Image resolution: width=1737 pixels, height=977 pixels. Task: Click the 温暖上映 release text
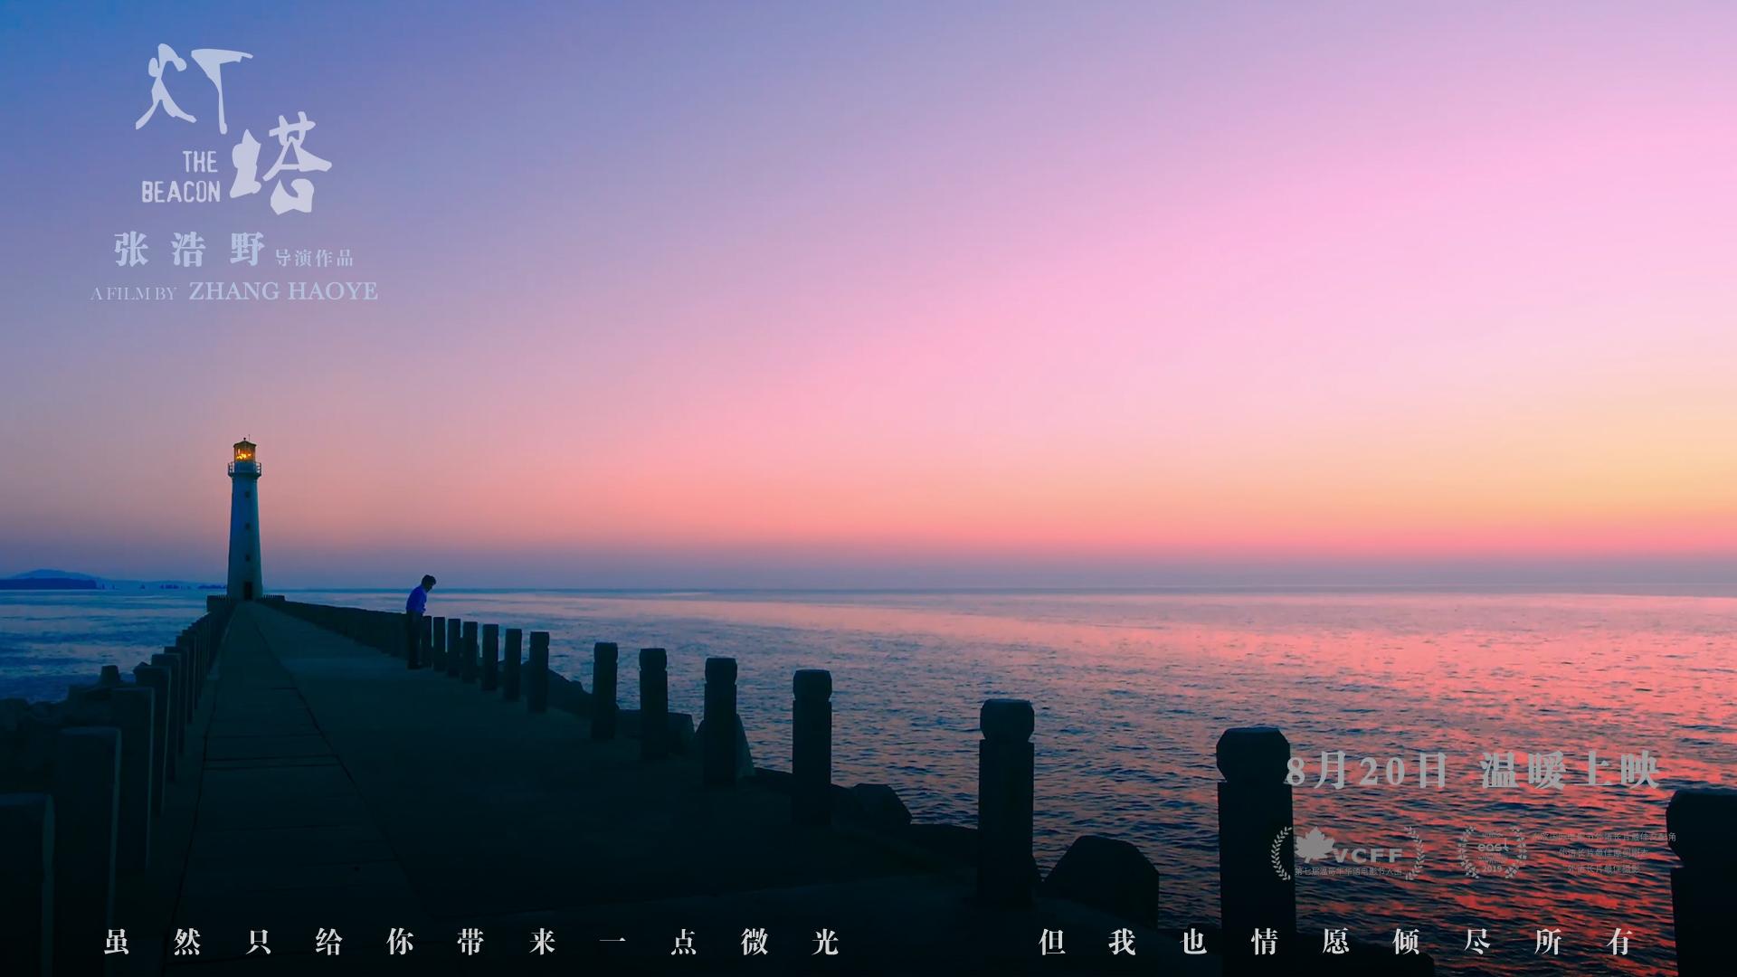(1570, 771)
